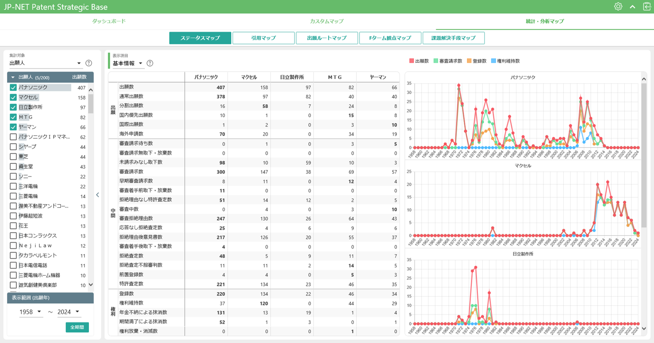
Task: Click JP-NET Patent Strategic Base title
Action: (56, 7)
